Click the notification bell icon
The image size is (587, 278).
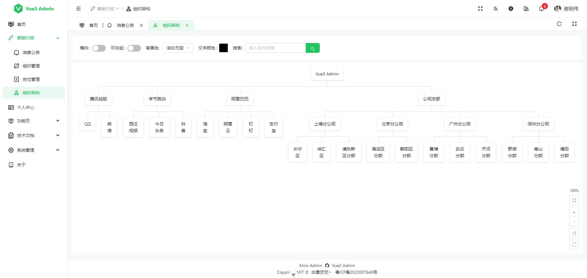(x=541, y=9)
